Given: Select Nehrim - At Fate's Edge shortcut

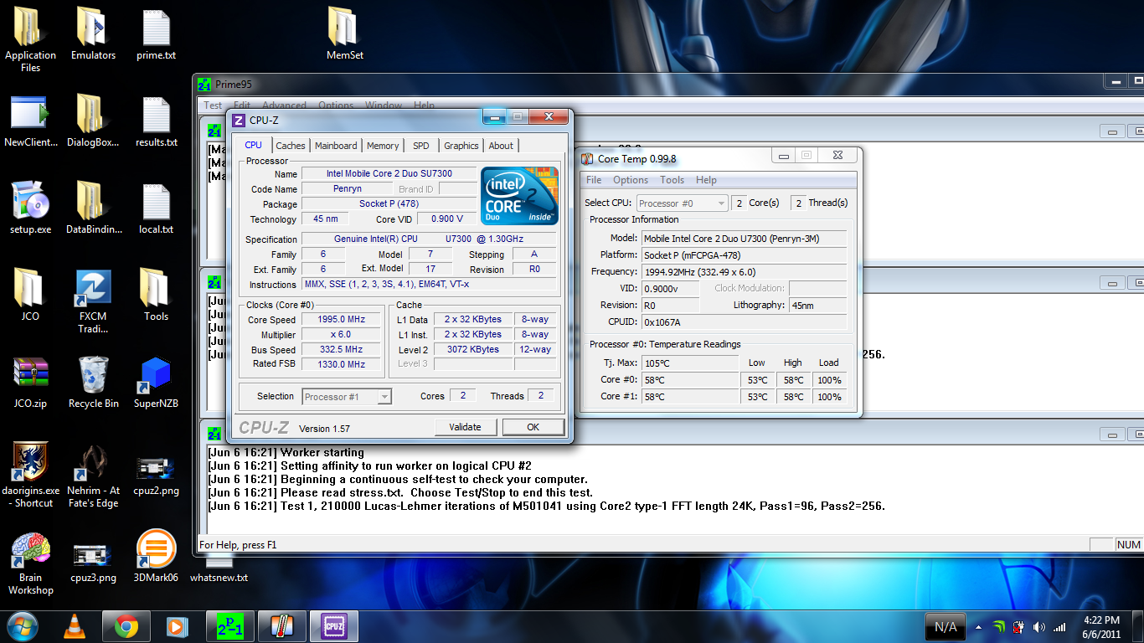Looking at the screenshot, I should 93,476.
